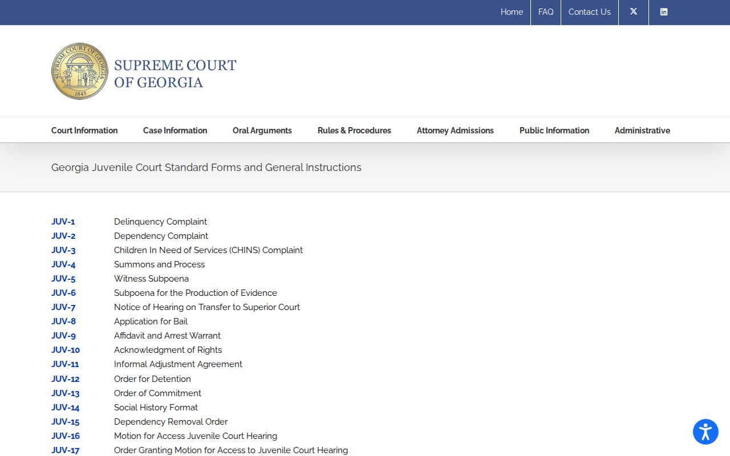730x456 pixels.
Task: Open the Public Information menu
Action: click(554, 131)
